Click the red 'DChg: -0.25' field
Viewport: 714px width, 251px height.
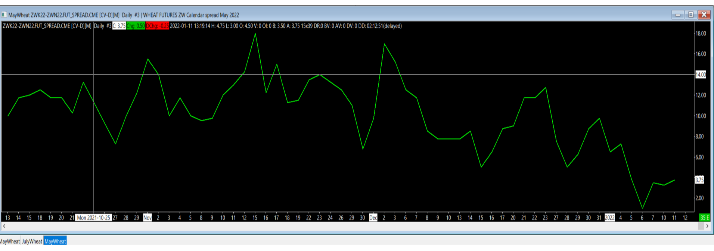(157, 26)
